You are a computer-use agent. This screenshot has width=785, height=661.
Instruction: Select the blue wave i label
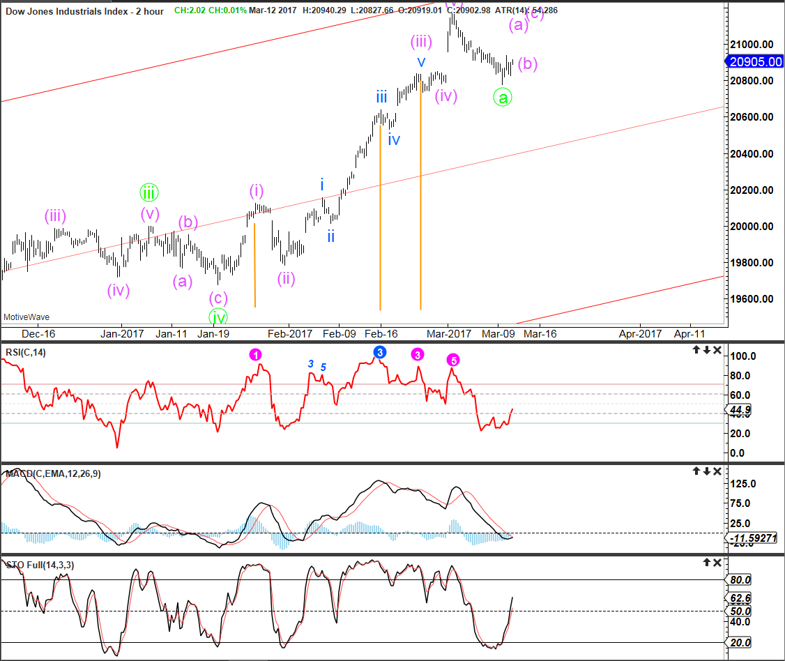click(x=322, y=185)
